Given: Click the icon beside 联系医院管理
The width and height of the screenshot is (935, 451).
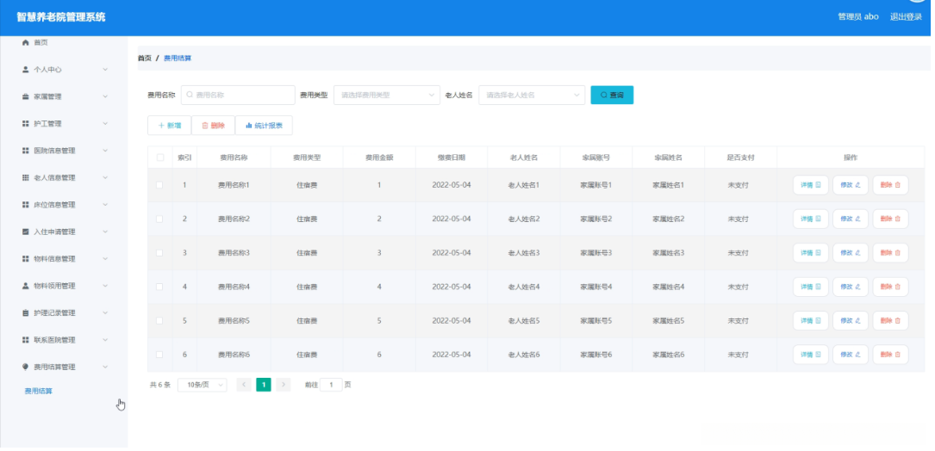Looking at the screenshot, I should pos(25,340).
